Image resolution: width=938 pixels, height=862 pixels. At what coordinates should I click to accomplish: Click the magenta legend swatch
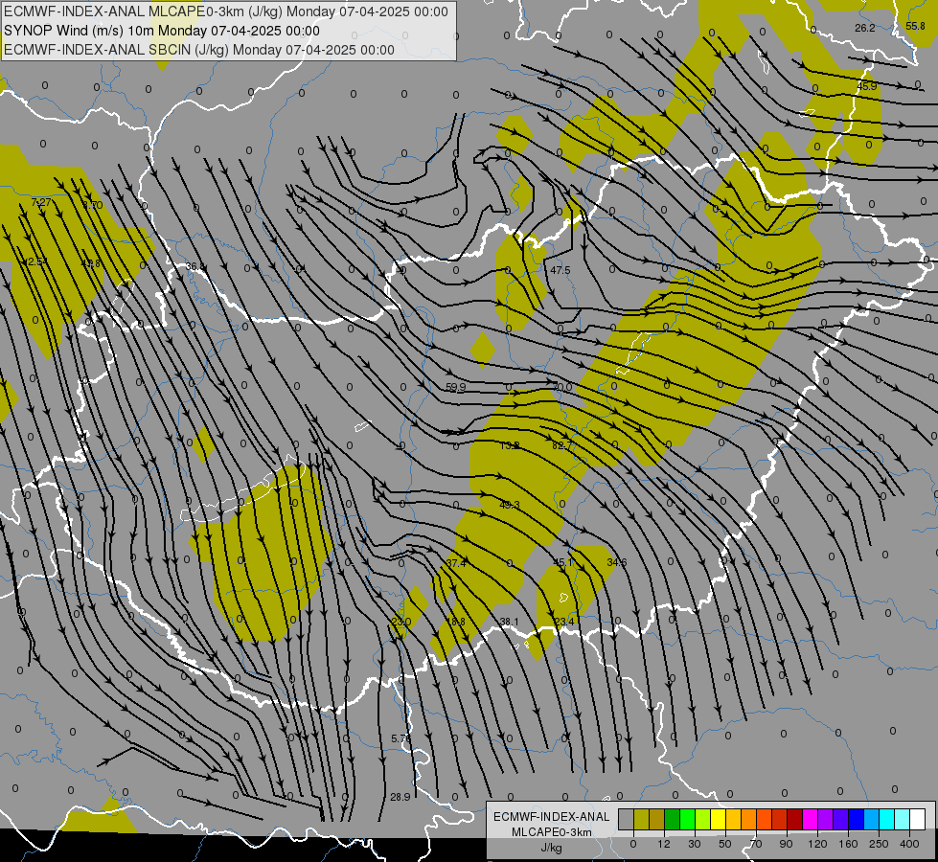tap(810, 819)
